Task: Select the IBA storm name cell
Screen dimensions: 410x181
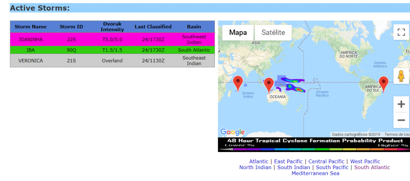Action: pos(30,50)
